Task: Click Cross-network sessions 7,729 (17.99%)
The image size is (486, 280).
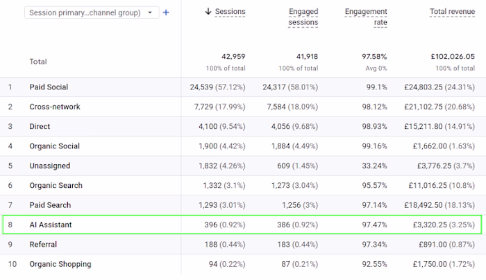Action: tap(220, 107)
